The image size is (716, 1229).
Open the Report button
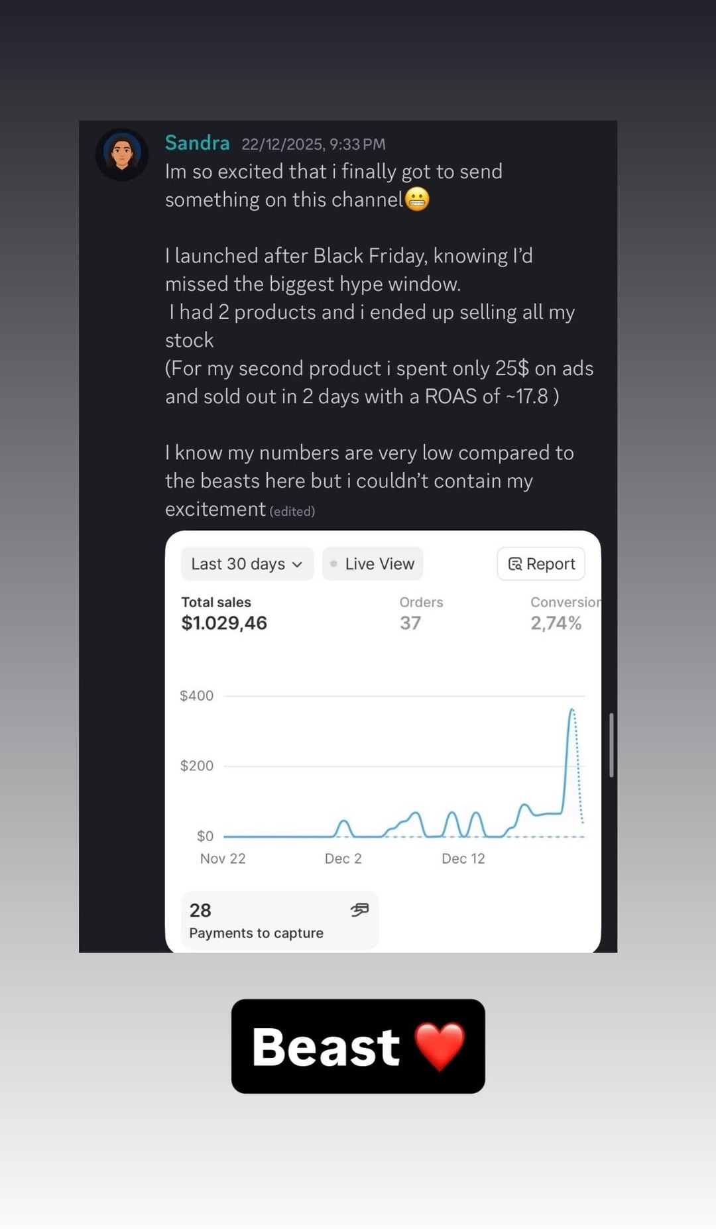click(x=541, y=564)
